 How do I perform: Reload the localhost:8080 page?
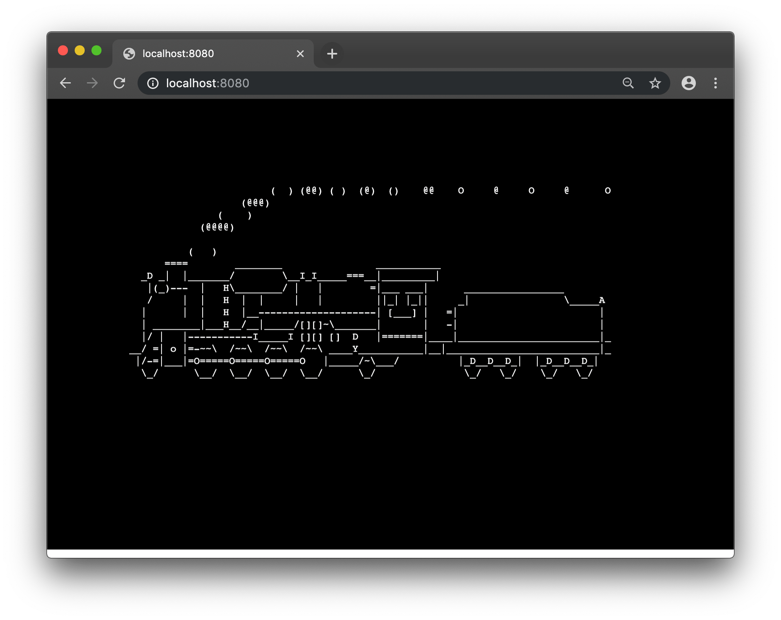[x=120, y=83]
